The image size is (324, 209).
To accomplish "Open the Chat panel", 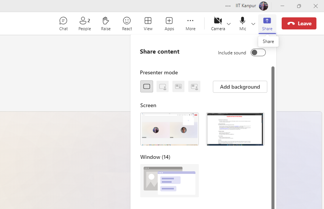I will [x=63, y=23].
